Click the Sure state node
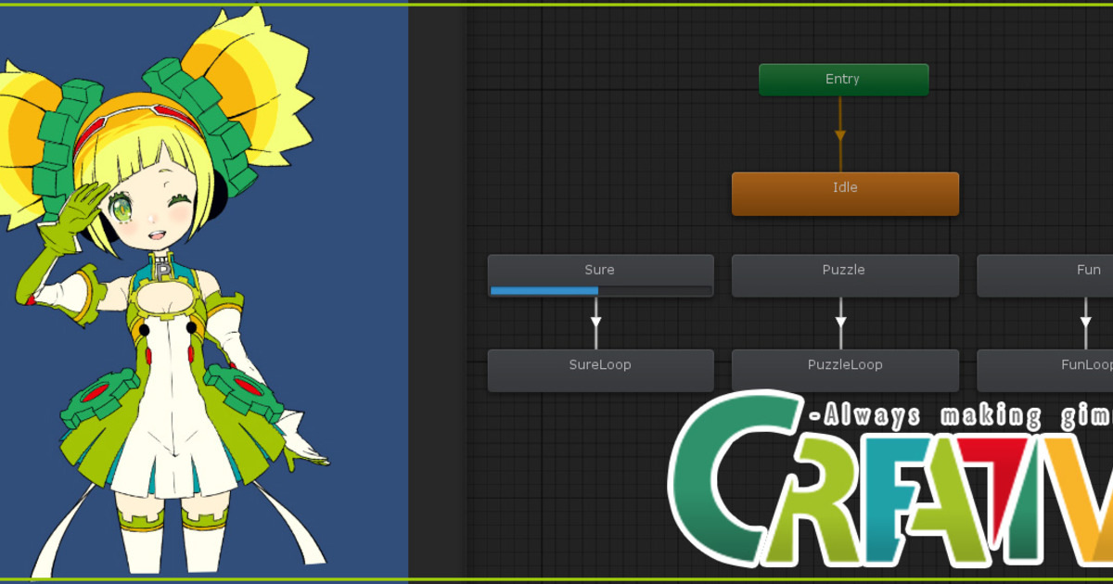Screen dimensions: 1113x584 (x=600, y=270)
